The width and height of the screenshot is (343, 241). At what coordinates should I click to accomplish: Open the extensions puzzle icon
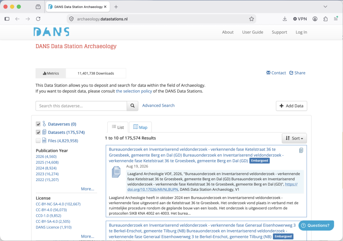point(326,19)
